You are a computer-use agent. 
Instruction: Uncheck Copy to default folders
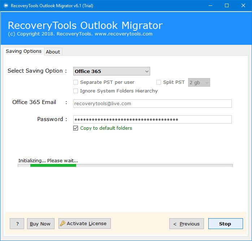point(75,128)
